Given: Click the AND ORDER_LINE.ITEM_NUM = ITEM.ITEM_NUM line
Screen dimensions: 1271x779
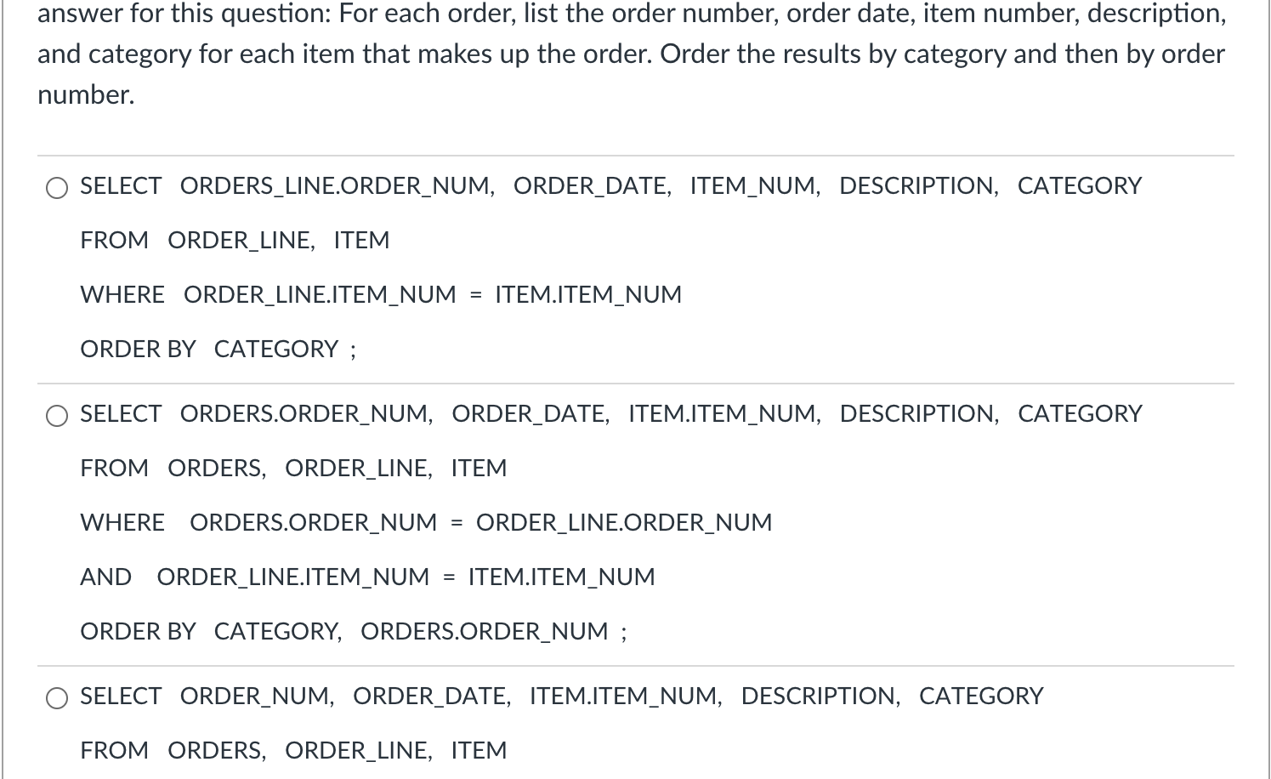Looking at the screenshot, I should 366,577.
